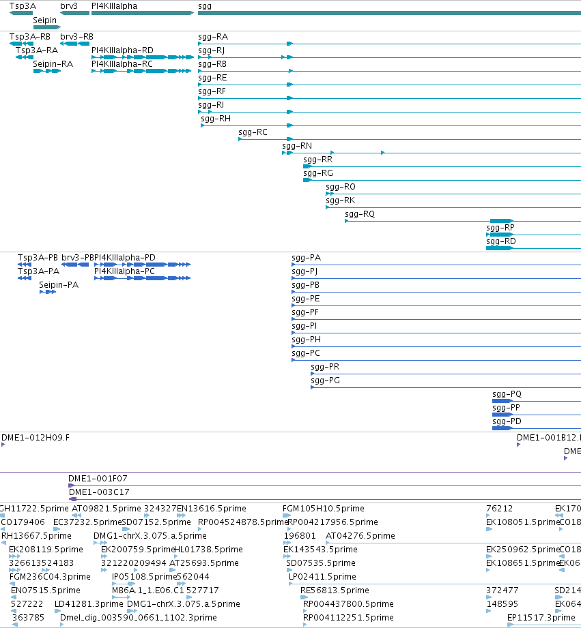The image size is (581, 628).
Task: Click the sgg-RA transcript label
Action: coord(213,37)
